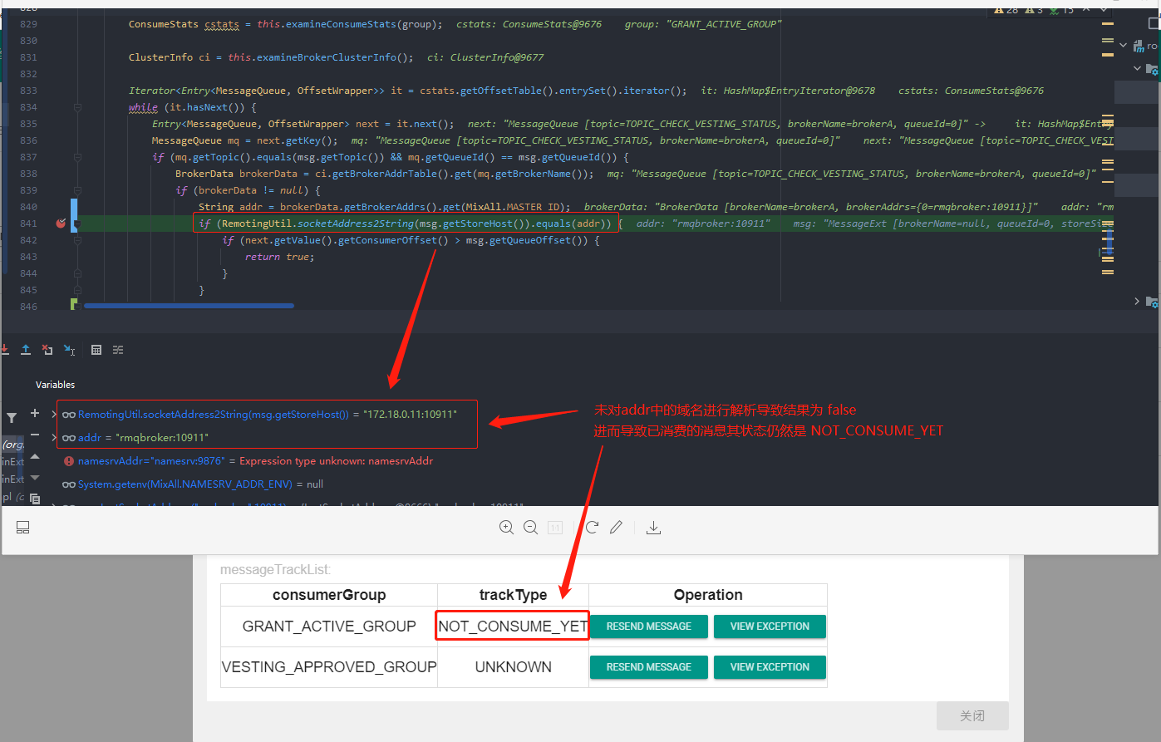Open Evaluate Expression calculator icon
Viewport: 1161px width, 742px height.
pos(96,350)
